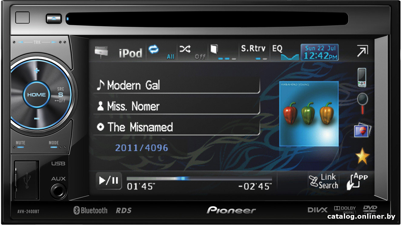The height and width of the screenshot is (225, 402).
Task: Tap the elapsed time 01'45"
Action: (x=141, y=186)
